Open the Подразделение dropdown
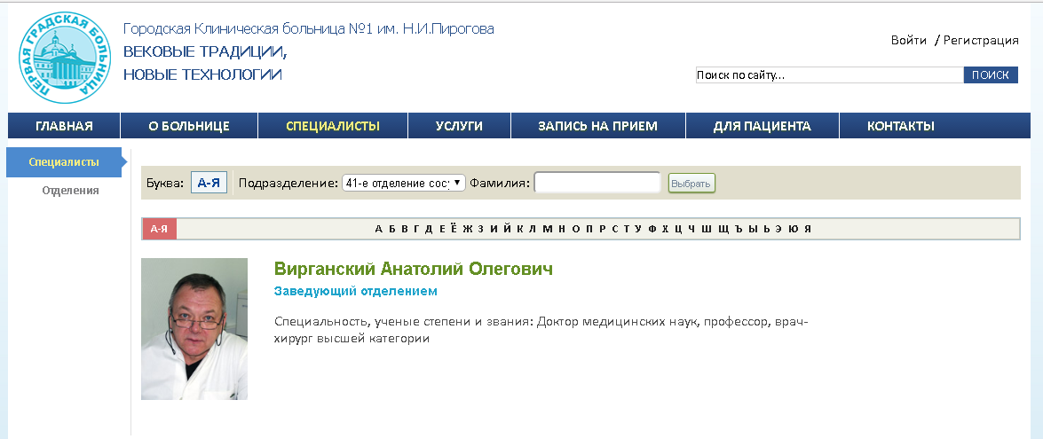Screen dimensions: 1043x439 point(403,183)
